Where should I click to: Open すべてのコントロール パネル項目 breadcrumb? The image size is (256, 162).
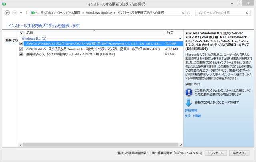click(x=60, y=13)
